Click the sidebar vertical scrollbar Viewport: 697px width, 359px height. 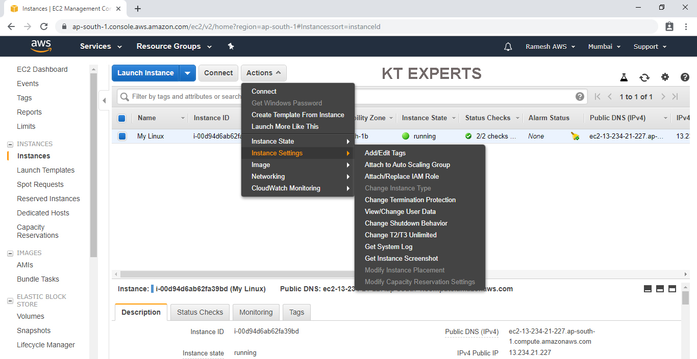click(x=93, y=165)
